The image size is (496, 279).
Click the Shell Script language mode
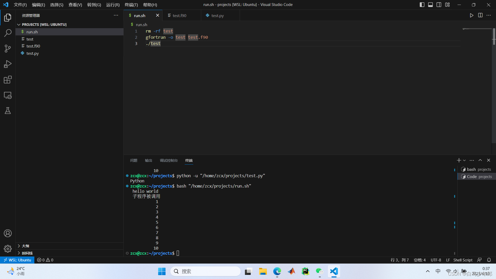(463, 260)
